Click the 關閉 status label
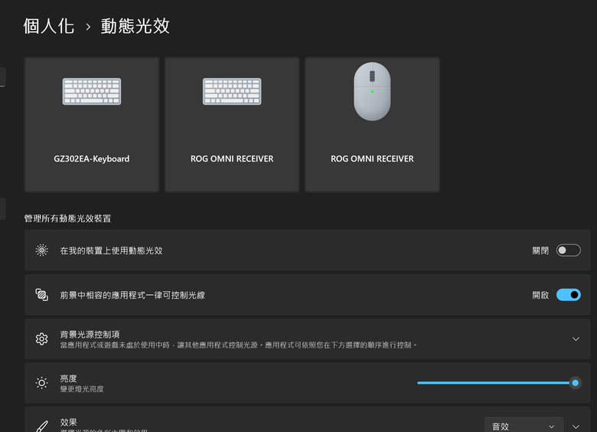The height and width of the screenshot is (432, 597). pos(540,250)
